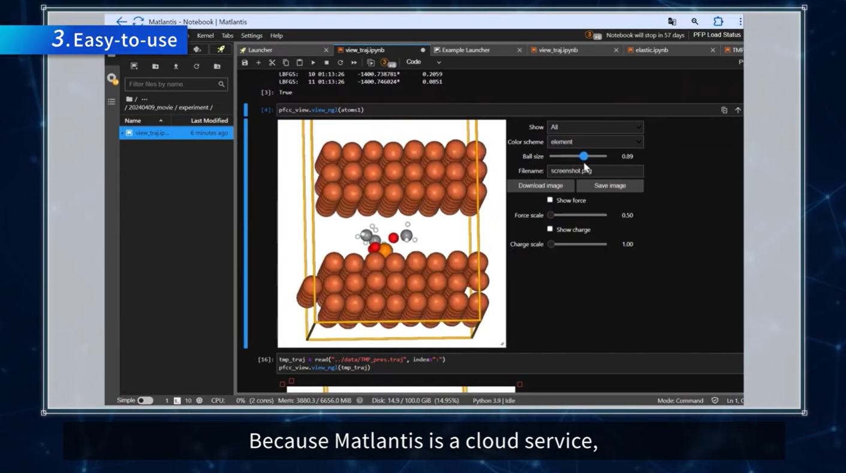The width and height of the screenshot is (846, 473).
Task: Expand the breadcrumb ellipsis in file path
Action: pos(144,99)
